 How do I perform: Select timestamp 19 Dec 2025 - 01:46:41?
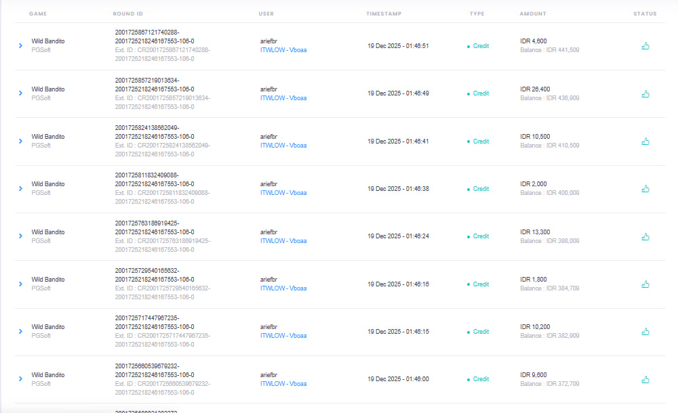pos(398,142)
